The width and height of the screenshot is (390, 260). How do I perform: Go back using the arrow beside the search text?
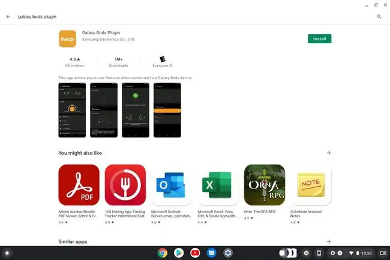point(8,17)
